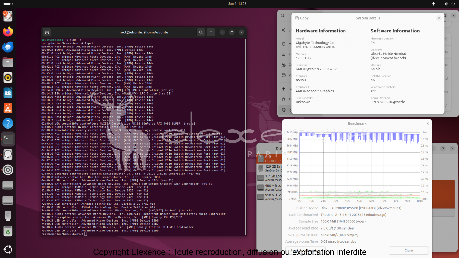Click the terminal prompt input at bottom
Image resolution: width=459 pixels, height=258 pixels.
86,234
